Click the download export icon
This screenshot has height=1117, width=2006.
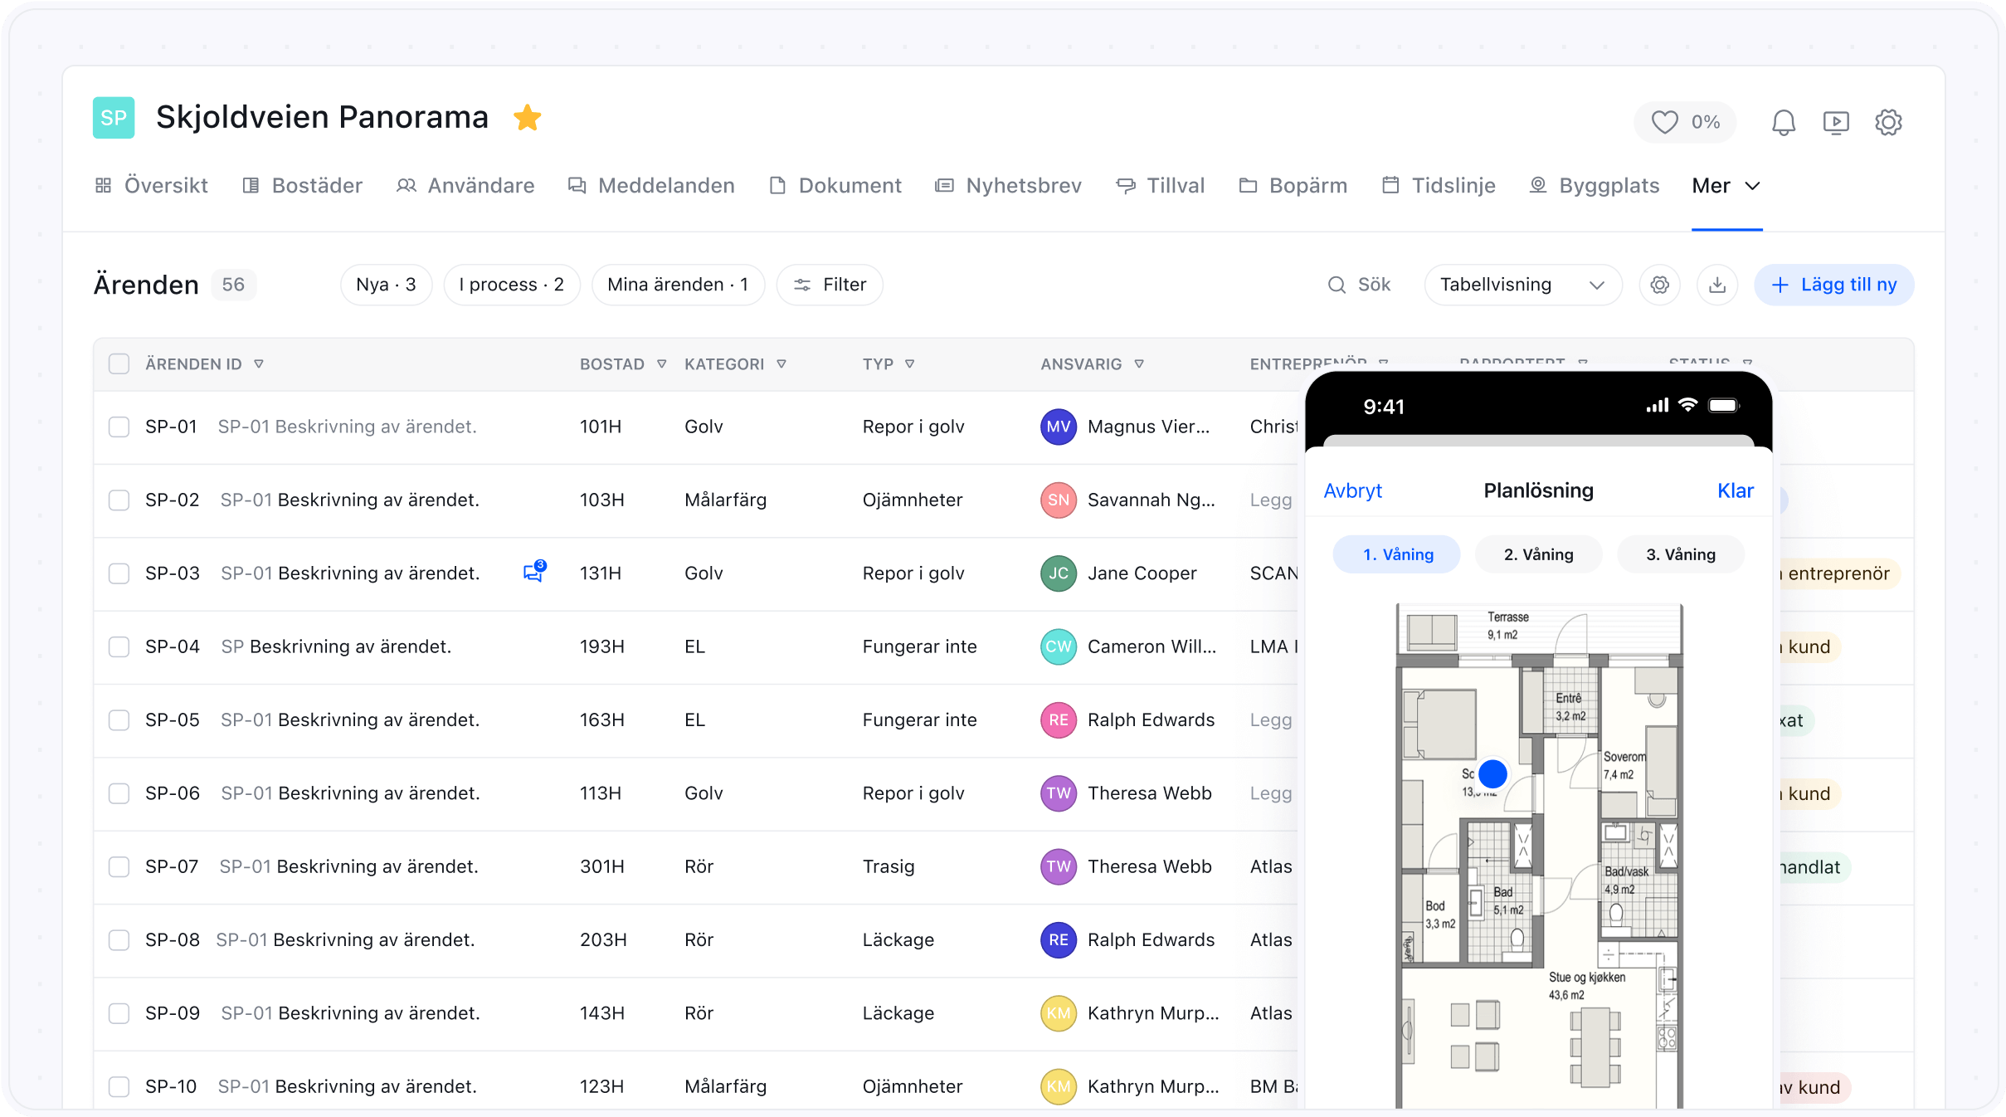(x=1716, y=285)
